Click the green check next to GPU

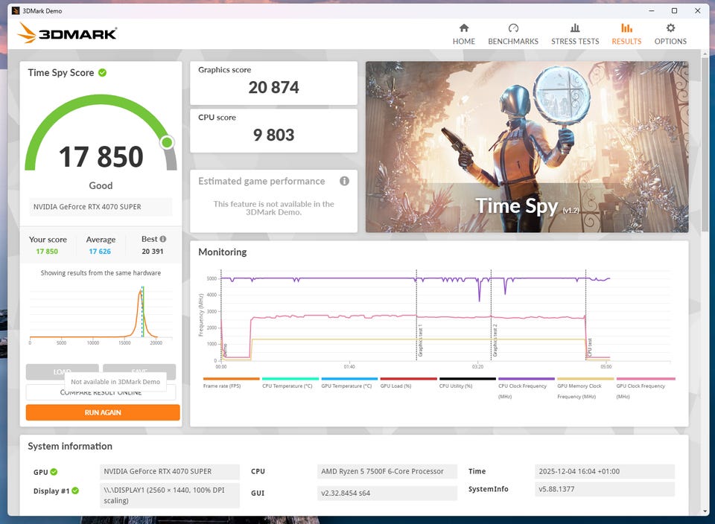pyautogui.click(x=54, y=472)
